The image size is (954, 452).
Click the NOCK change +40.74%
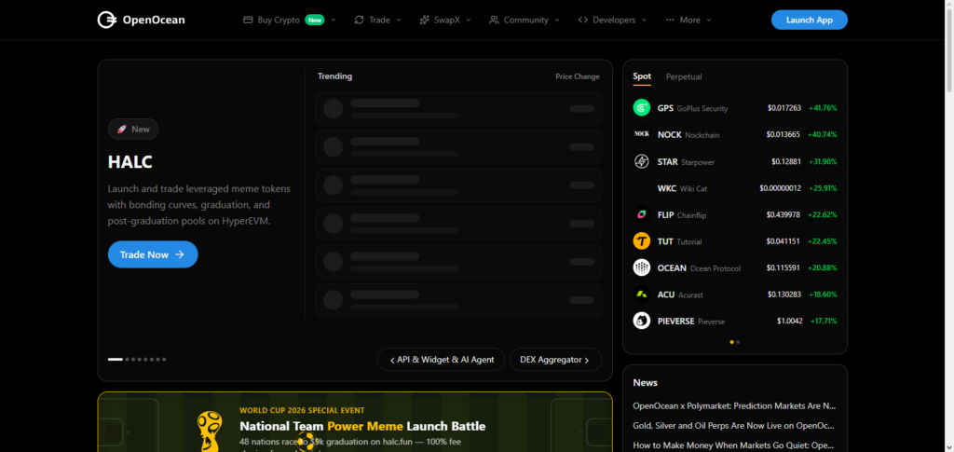click(x=822, y=134)
